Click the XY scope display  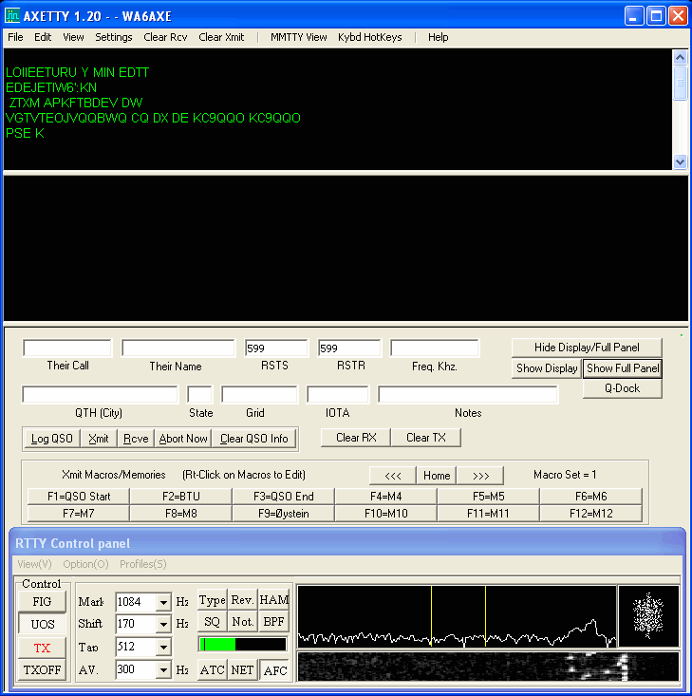[x=648, y=615]
